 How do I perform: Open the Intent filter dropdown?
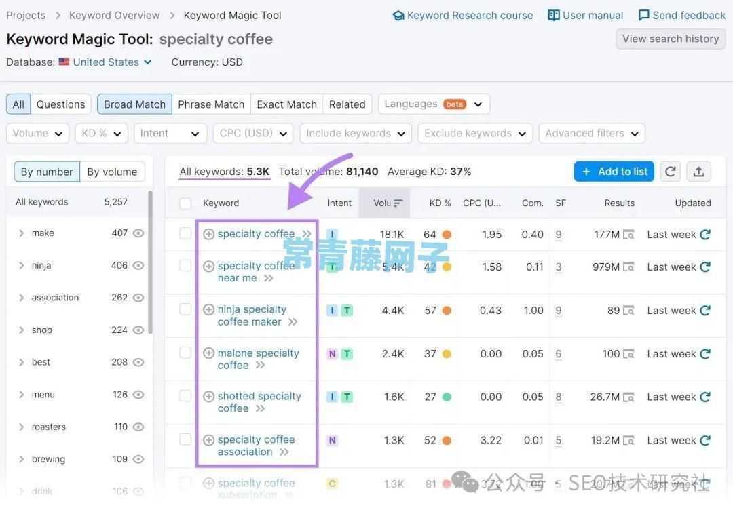(170, 134)
